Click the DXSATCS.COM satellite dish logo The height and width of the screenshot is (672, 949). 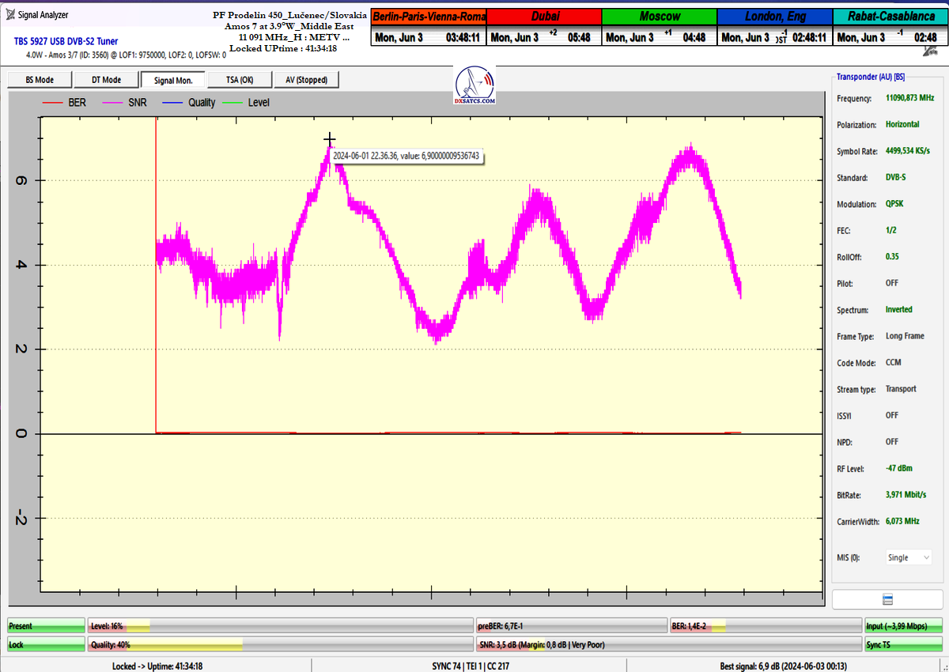point(475,85)
